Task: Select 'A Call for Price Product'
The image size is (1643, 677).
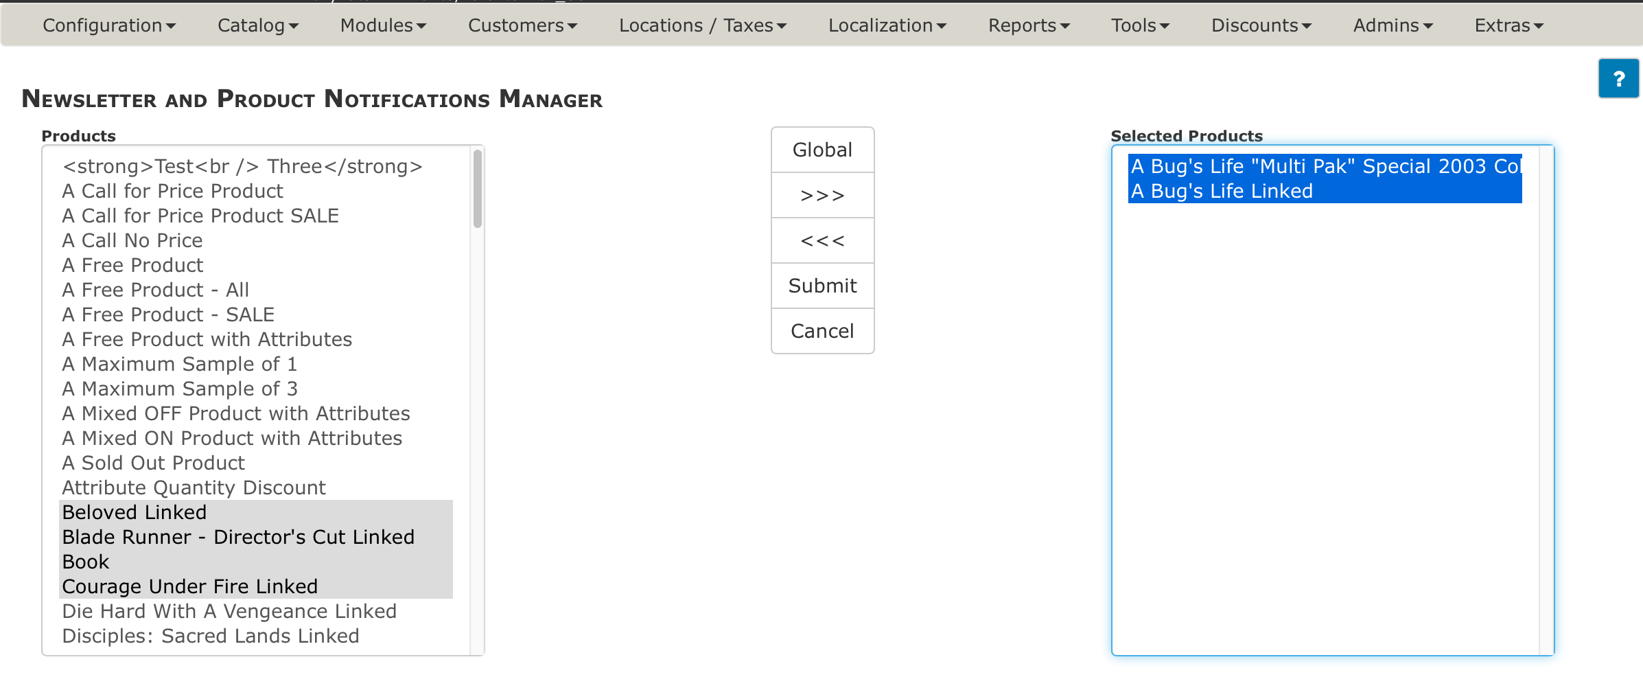Action: click(x=257, y=191)
